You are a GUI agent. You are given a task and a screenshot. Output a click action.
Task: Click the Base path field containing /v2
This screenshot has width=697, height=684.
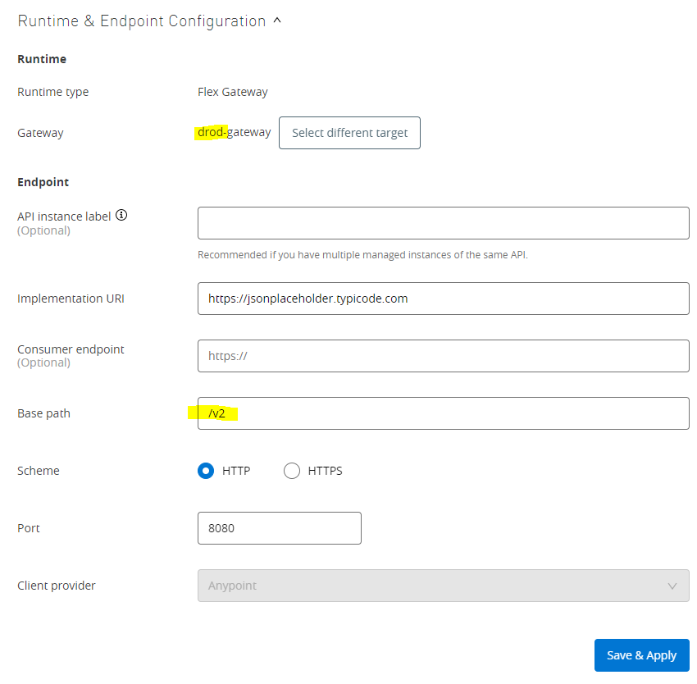point(443,413)
